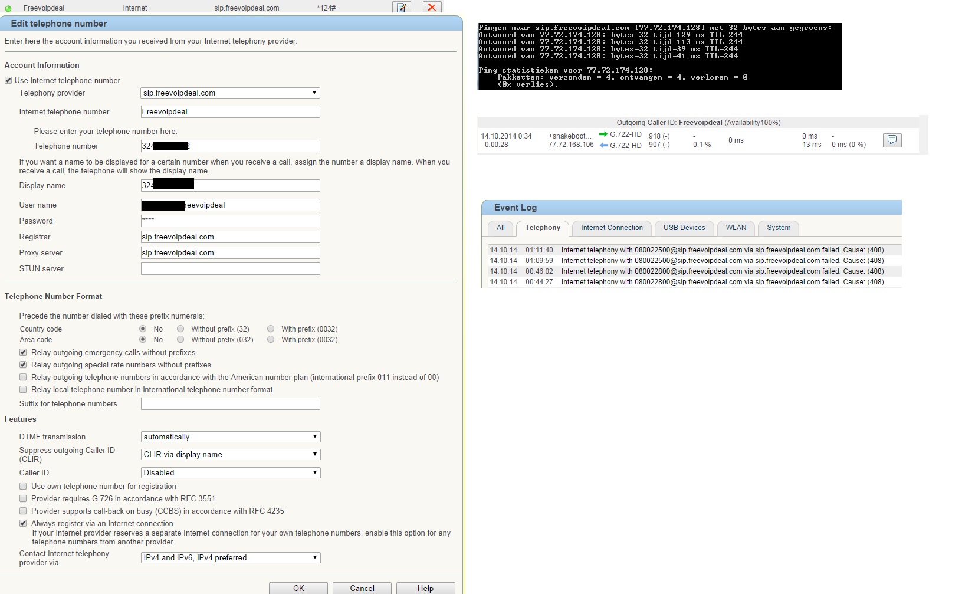Click the OK button

[x=298, y=588]
